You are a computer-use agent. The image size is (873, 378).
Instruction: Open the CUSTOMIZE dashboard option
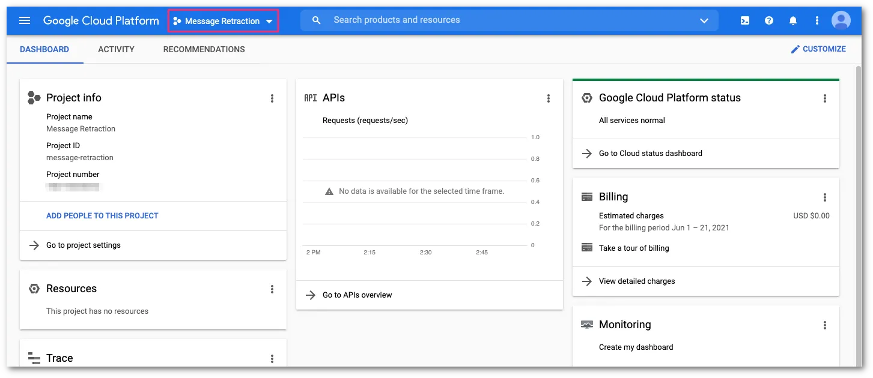tap(818, 49)
